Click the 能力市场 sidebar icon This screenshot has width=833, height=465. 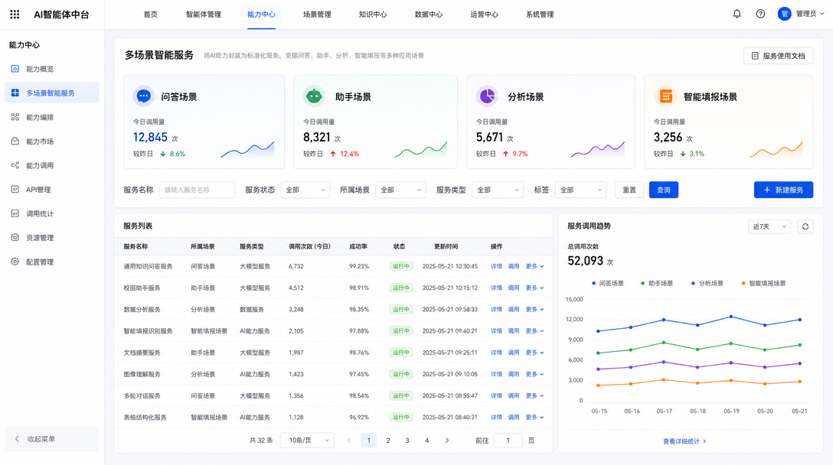pyautogui.click(x=15, y=141)
